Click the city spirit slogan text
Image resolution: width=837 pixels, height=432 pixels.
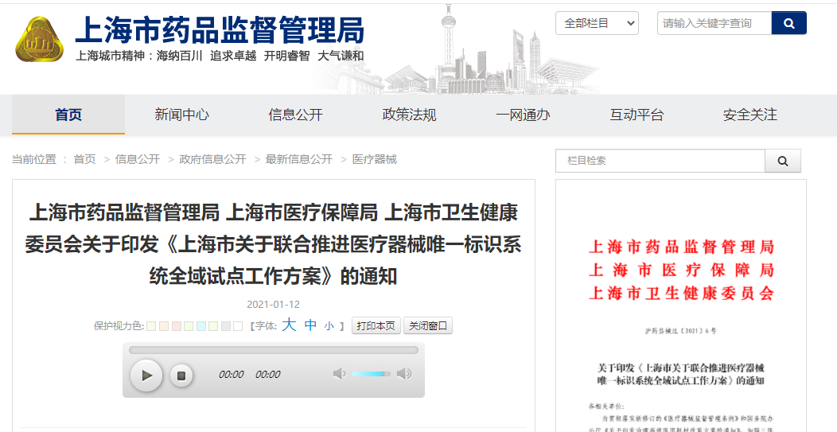coord(220,56)
